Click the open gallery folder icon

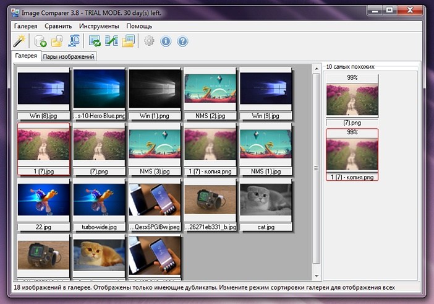click(x=57, y=41)
